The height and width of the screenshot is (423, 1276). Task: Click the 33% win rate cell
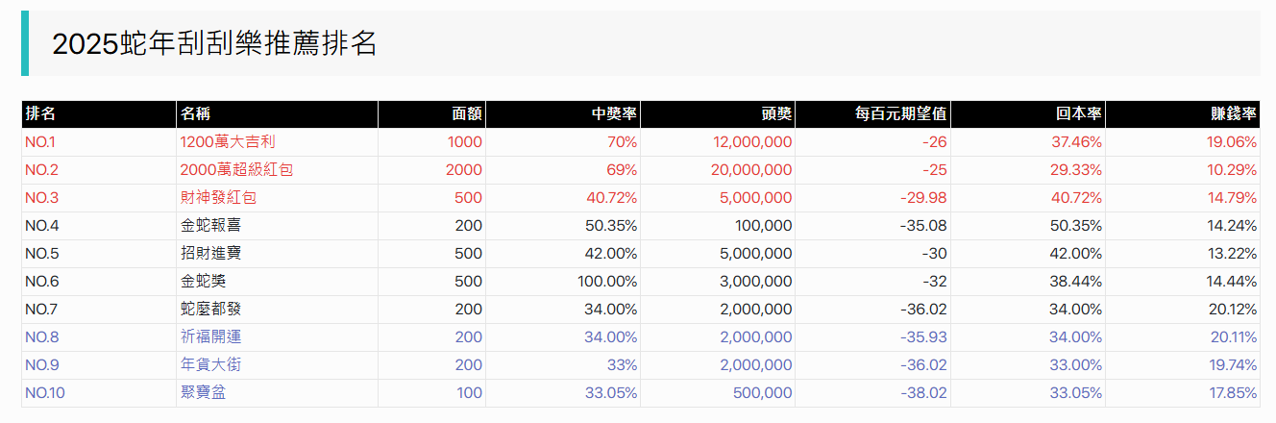pos(563,365)
